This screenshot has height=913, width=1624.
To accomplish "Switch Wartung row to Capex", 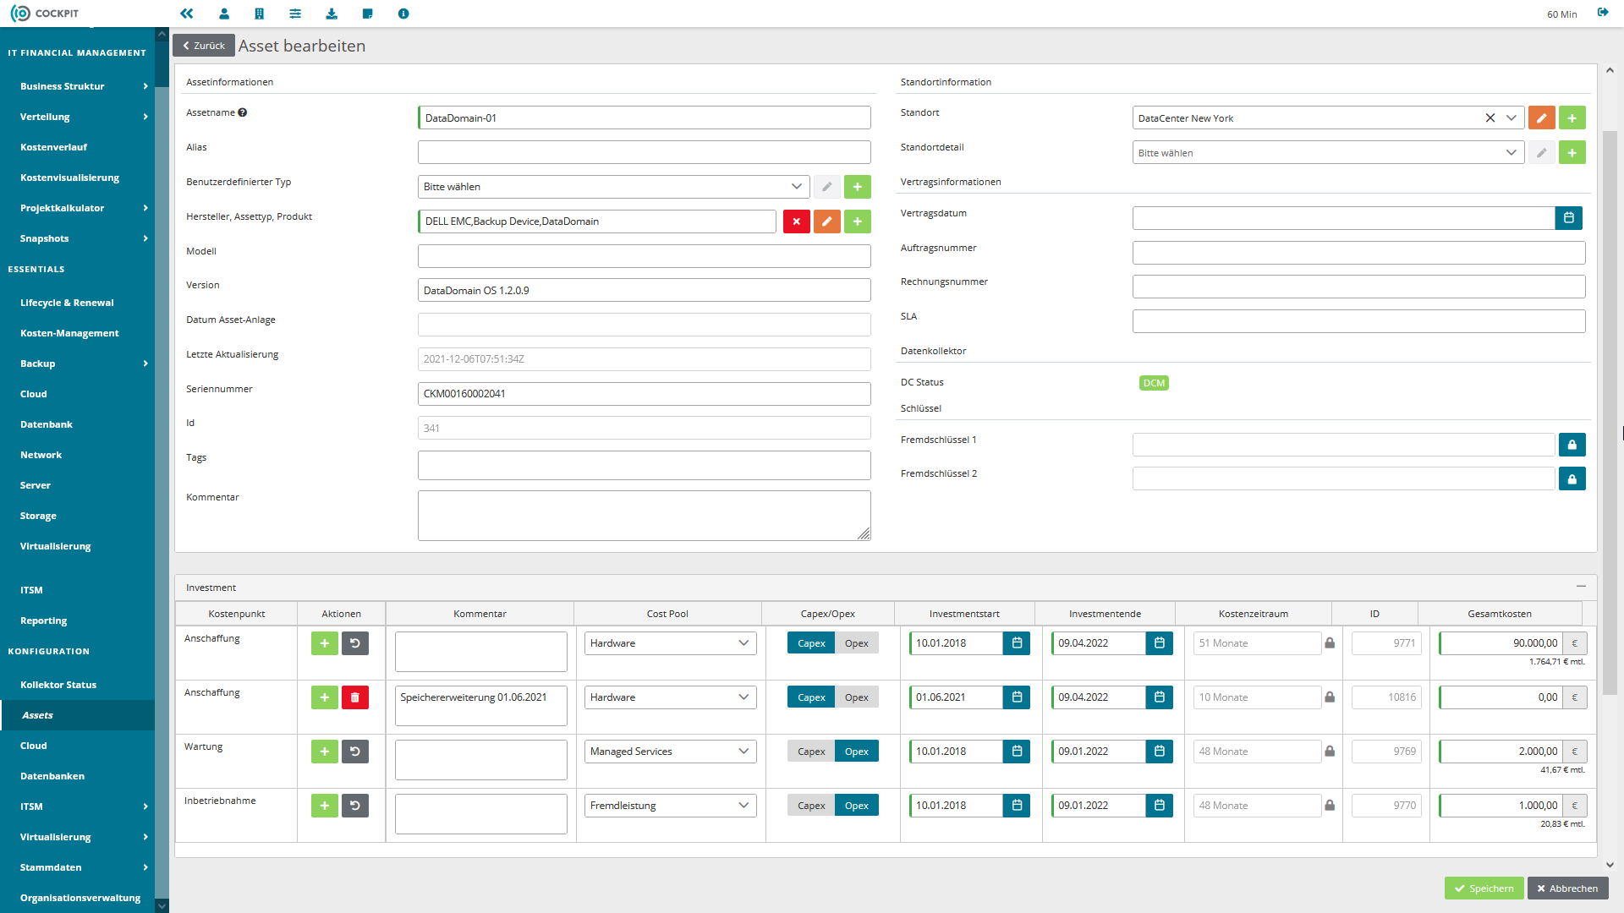I will (811, 752).
